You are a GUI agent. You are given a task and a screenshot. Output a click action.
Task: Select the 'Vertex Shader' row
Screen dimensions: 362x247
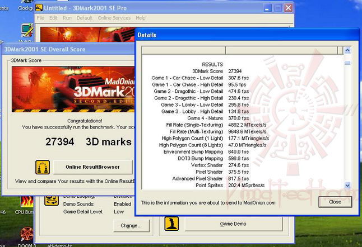click(243, 165)
